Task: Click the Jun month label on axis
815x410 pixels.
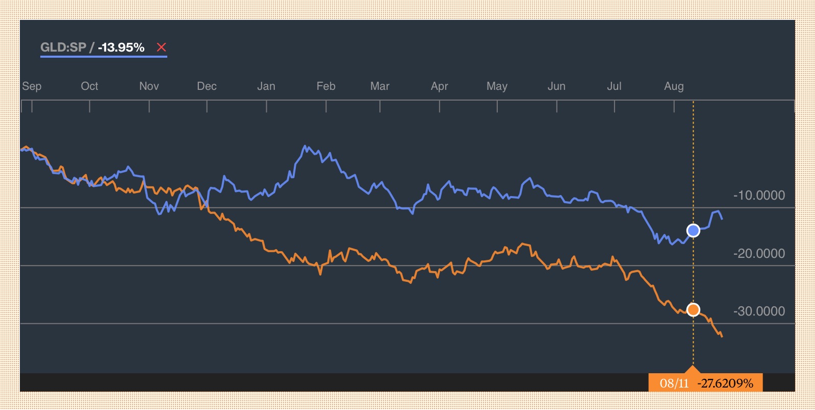Action: pos(556,86)
